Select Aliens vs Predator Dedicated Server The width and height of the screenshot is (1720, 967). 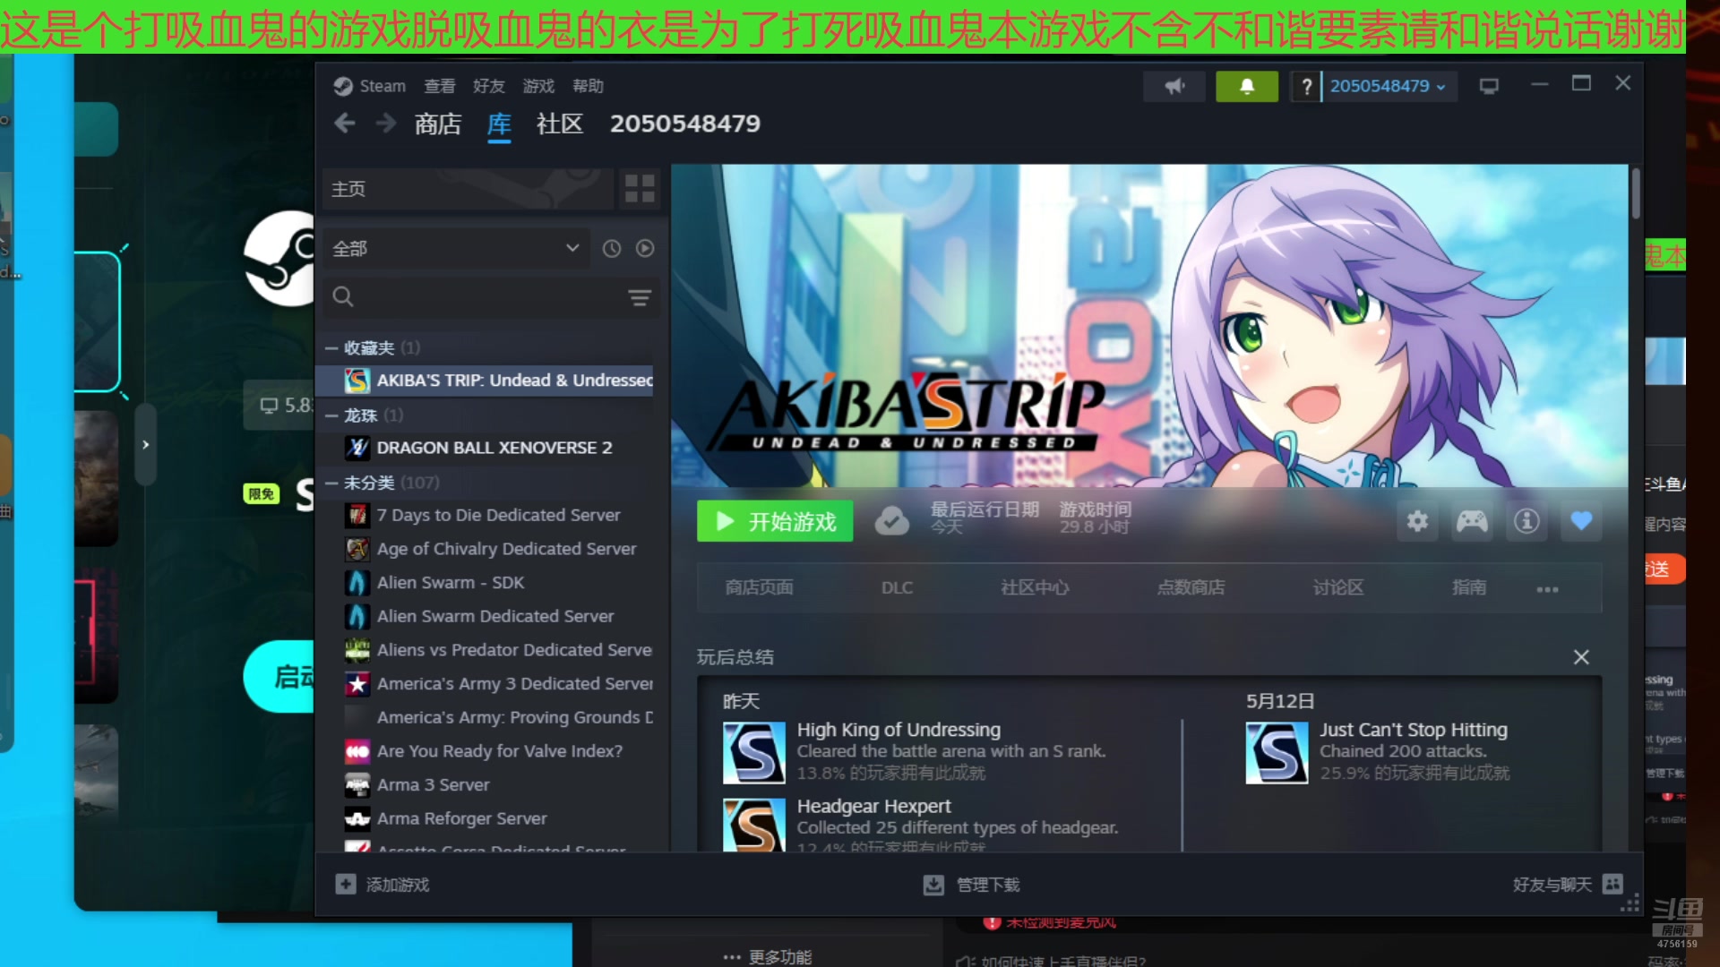pos(485,650)
